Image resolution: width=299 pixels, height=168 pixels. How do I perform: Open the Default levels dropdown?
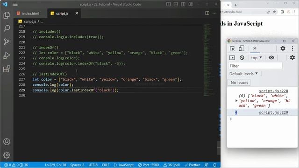[243, 74]
